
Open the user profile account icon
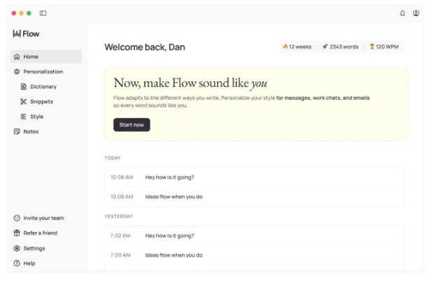[416, 13]
